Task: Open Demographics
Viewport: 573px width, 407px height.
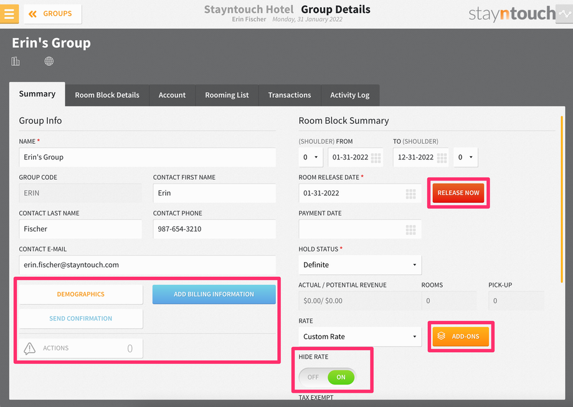Action: coord(81,294)
